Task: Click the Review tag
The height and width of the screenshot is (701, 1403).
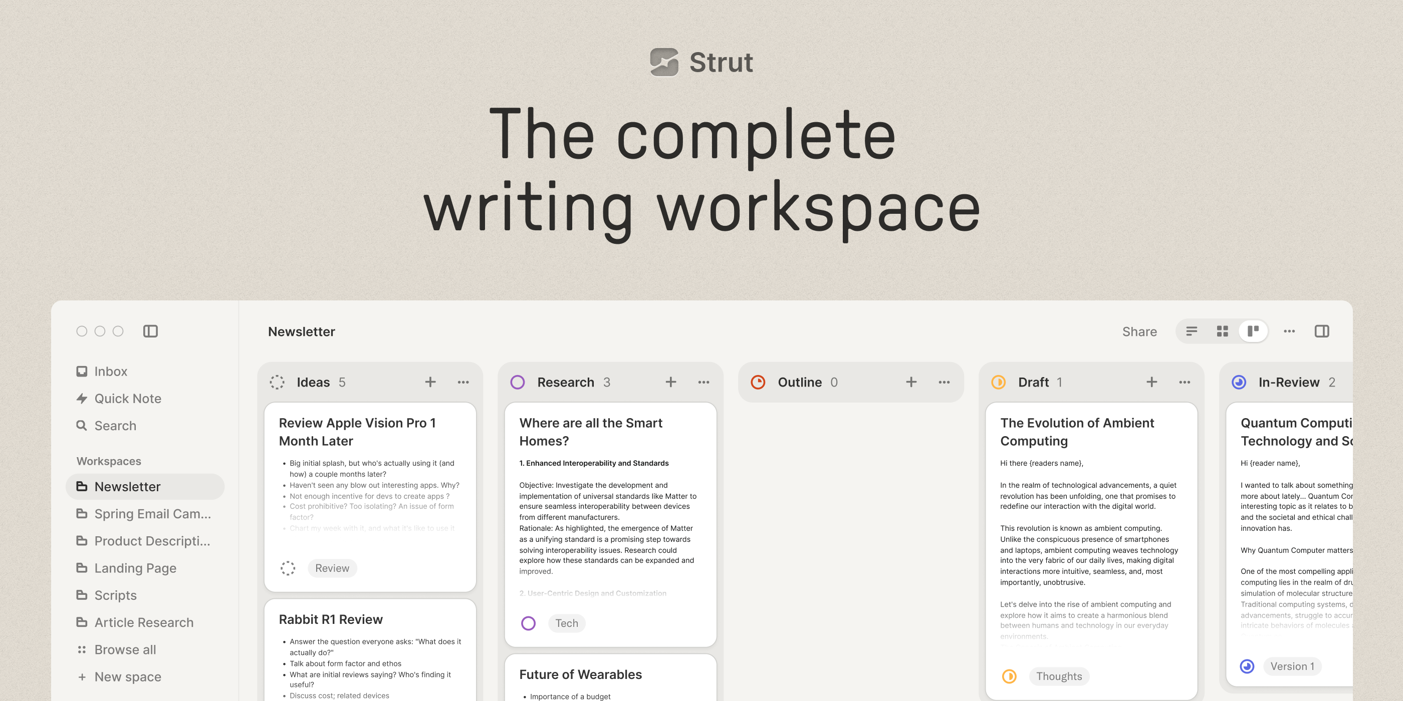Action: [x=332, y=568]
